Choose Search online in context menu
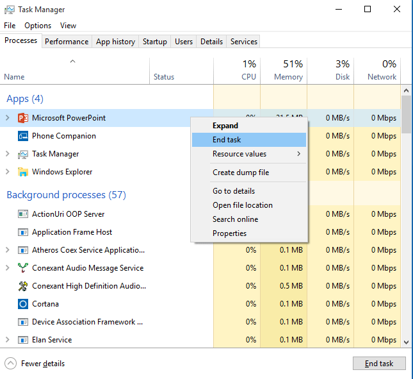Screen dimensions: 413x379 click(x=249, y=219)
